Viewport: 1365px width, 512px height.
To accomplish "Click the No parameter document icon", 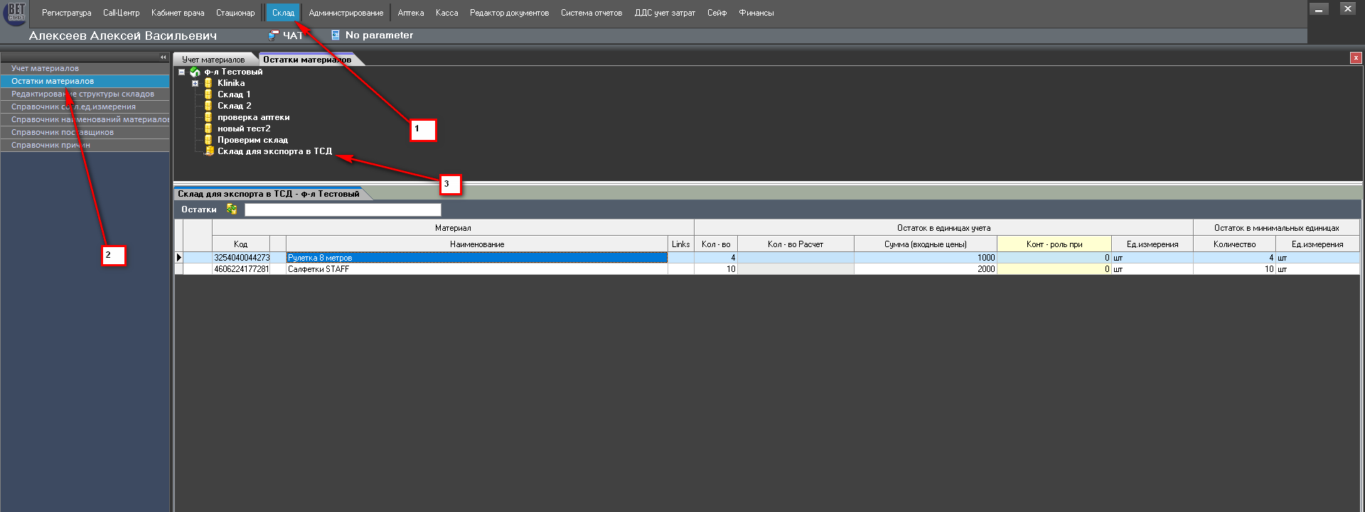I will point(336,35).
